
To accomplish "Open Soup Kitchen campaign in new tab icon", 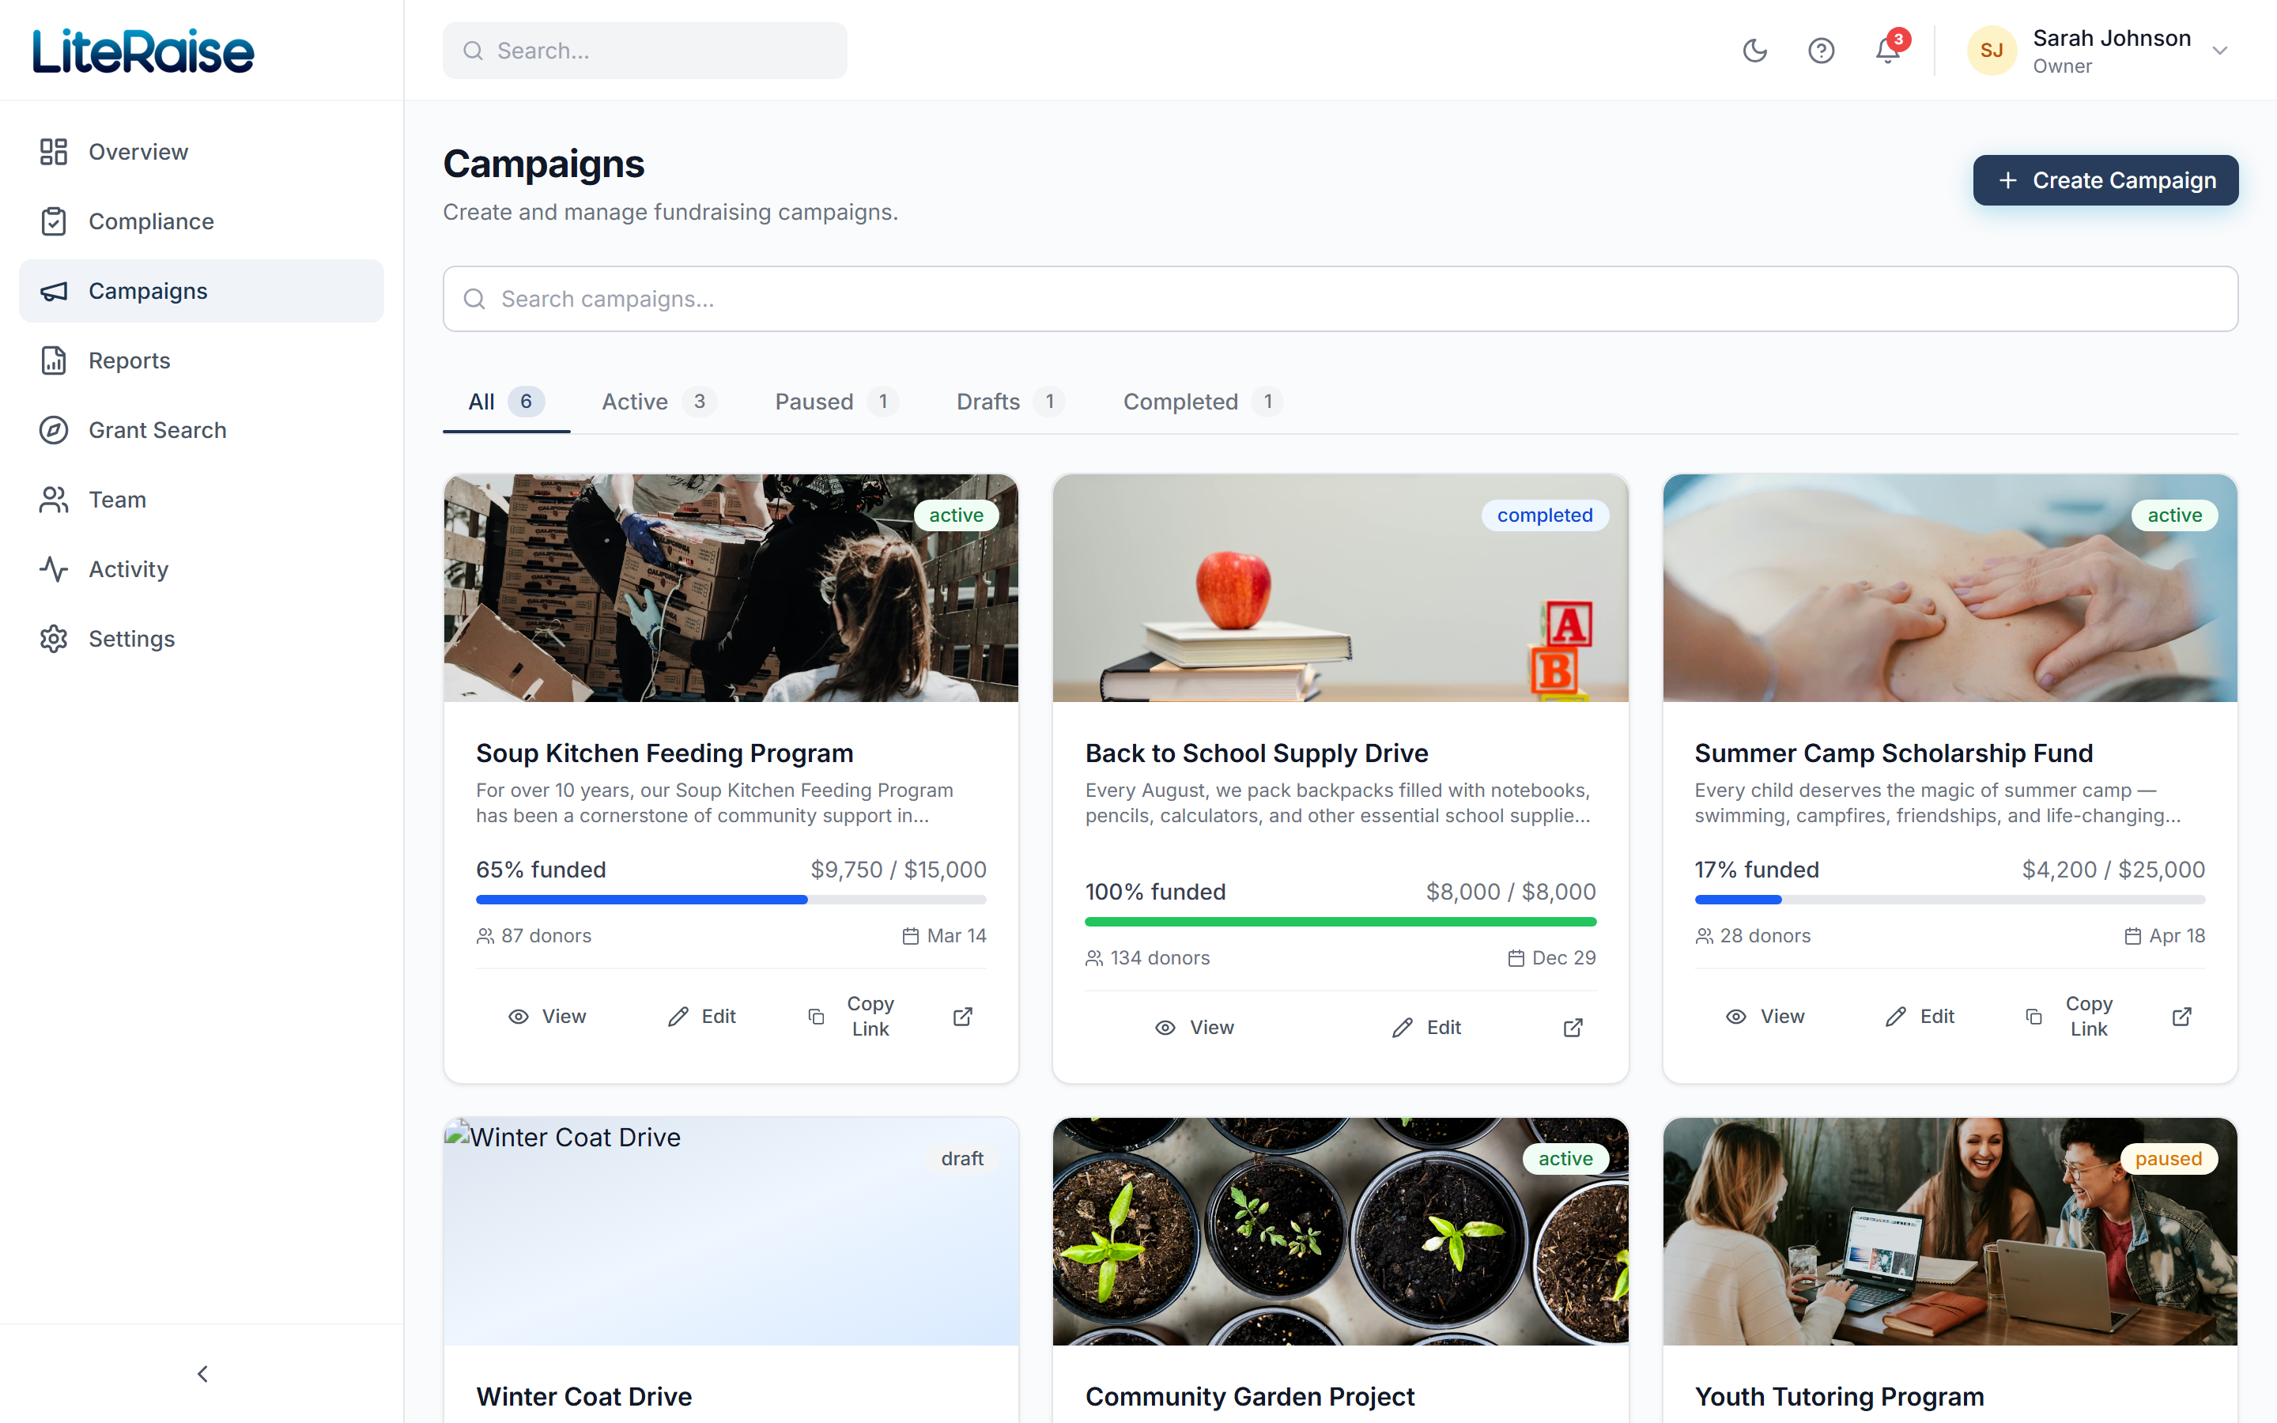I will coord(962,1017).
